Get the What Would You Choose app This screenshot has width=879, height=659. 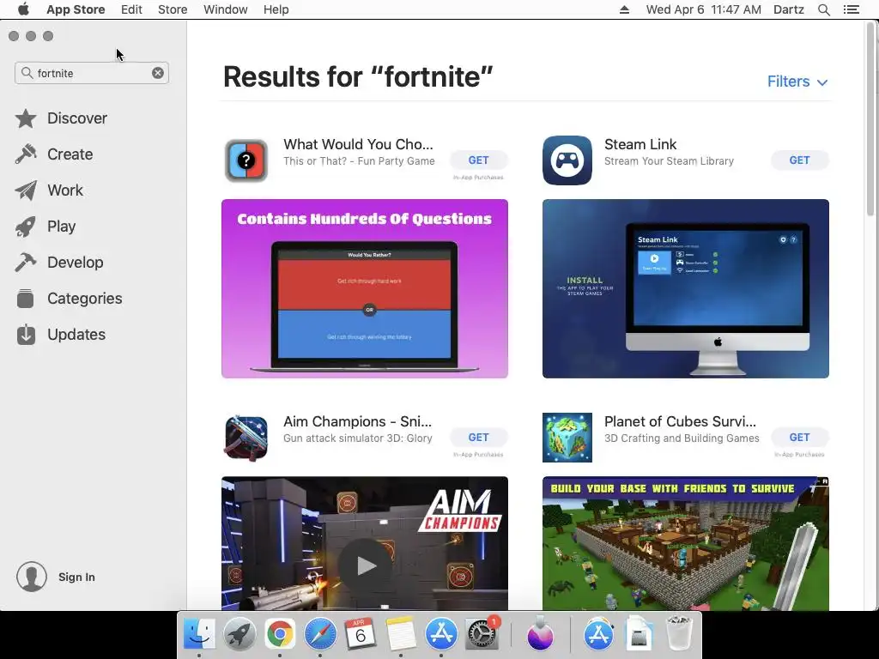pyautogui.click(x=478, y=160)
